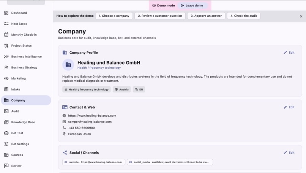Click the envelope icon beside email address
The image size is (306, 173).
coord(64,122)
